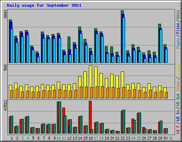The width and height of the screenshot is (182, 142).
Task: Click green weekend day 4 label
Action: [x=28, y=138]
